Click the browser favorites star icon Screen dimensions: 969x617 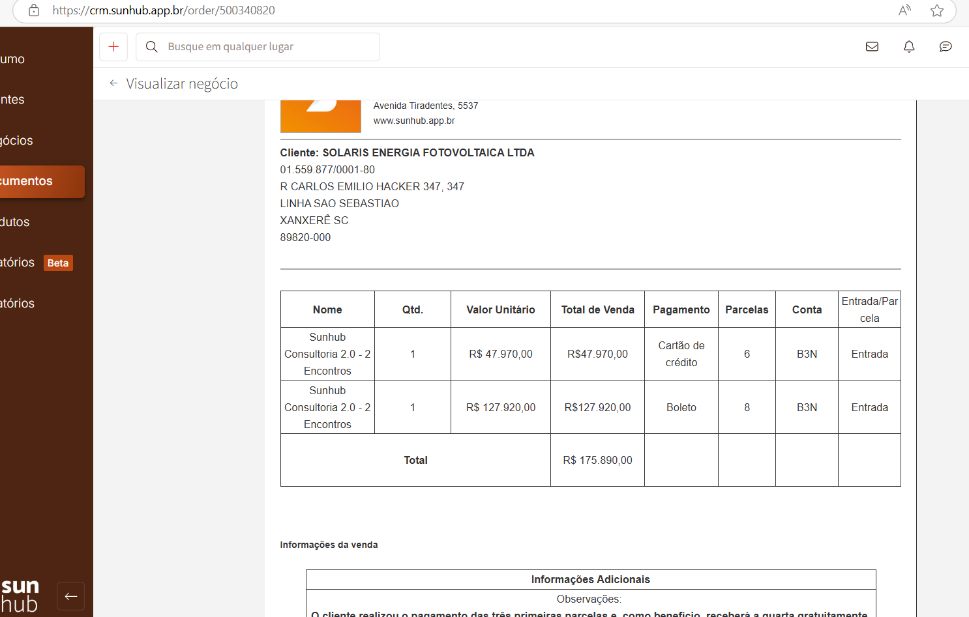tap(936, 10)
